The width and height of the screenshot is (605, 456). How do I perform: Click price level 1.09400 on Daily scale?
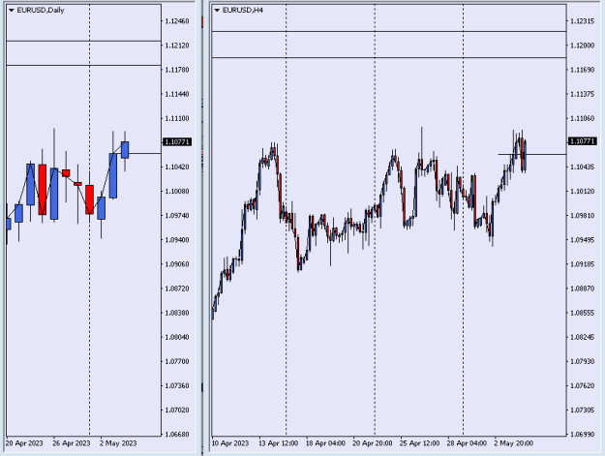pyautogui.click(x=177, y=240)
